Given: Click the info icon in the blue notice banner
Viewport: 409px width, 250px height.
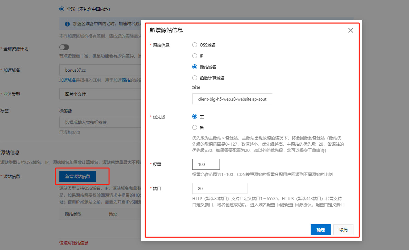Looking at the screenshot, I should click(x=67, y=24).
